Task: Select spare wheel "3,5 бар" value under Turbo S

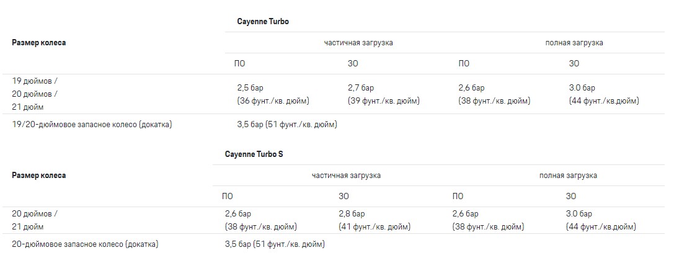Action: [x=237, y=244]
